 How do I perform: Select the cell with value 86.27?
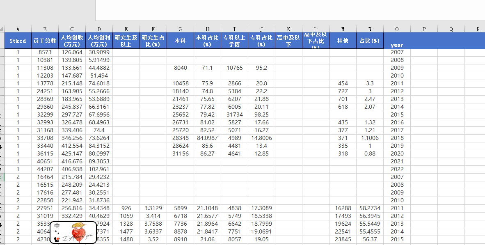(x=207, y=153)
